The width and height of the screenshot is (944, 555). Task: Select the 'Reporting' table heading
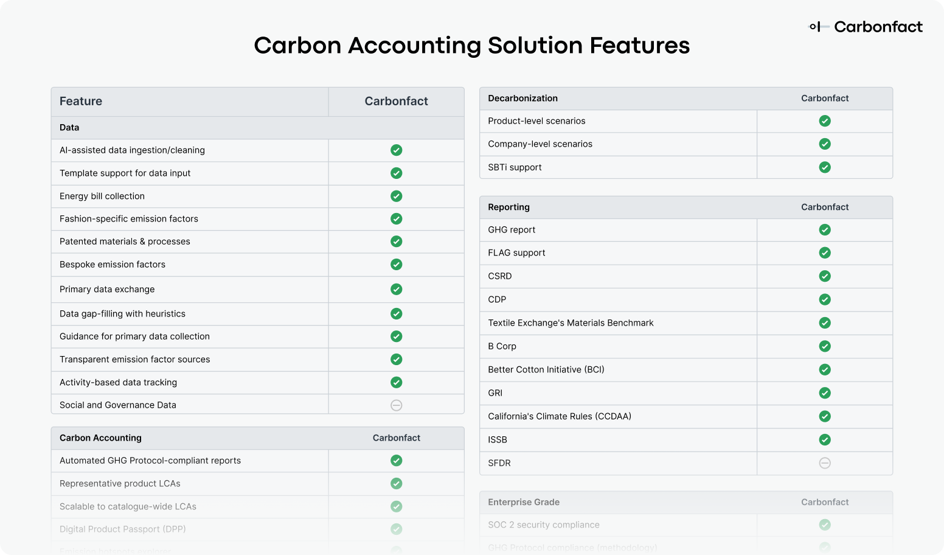508,208
